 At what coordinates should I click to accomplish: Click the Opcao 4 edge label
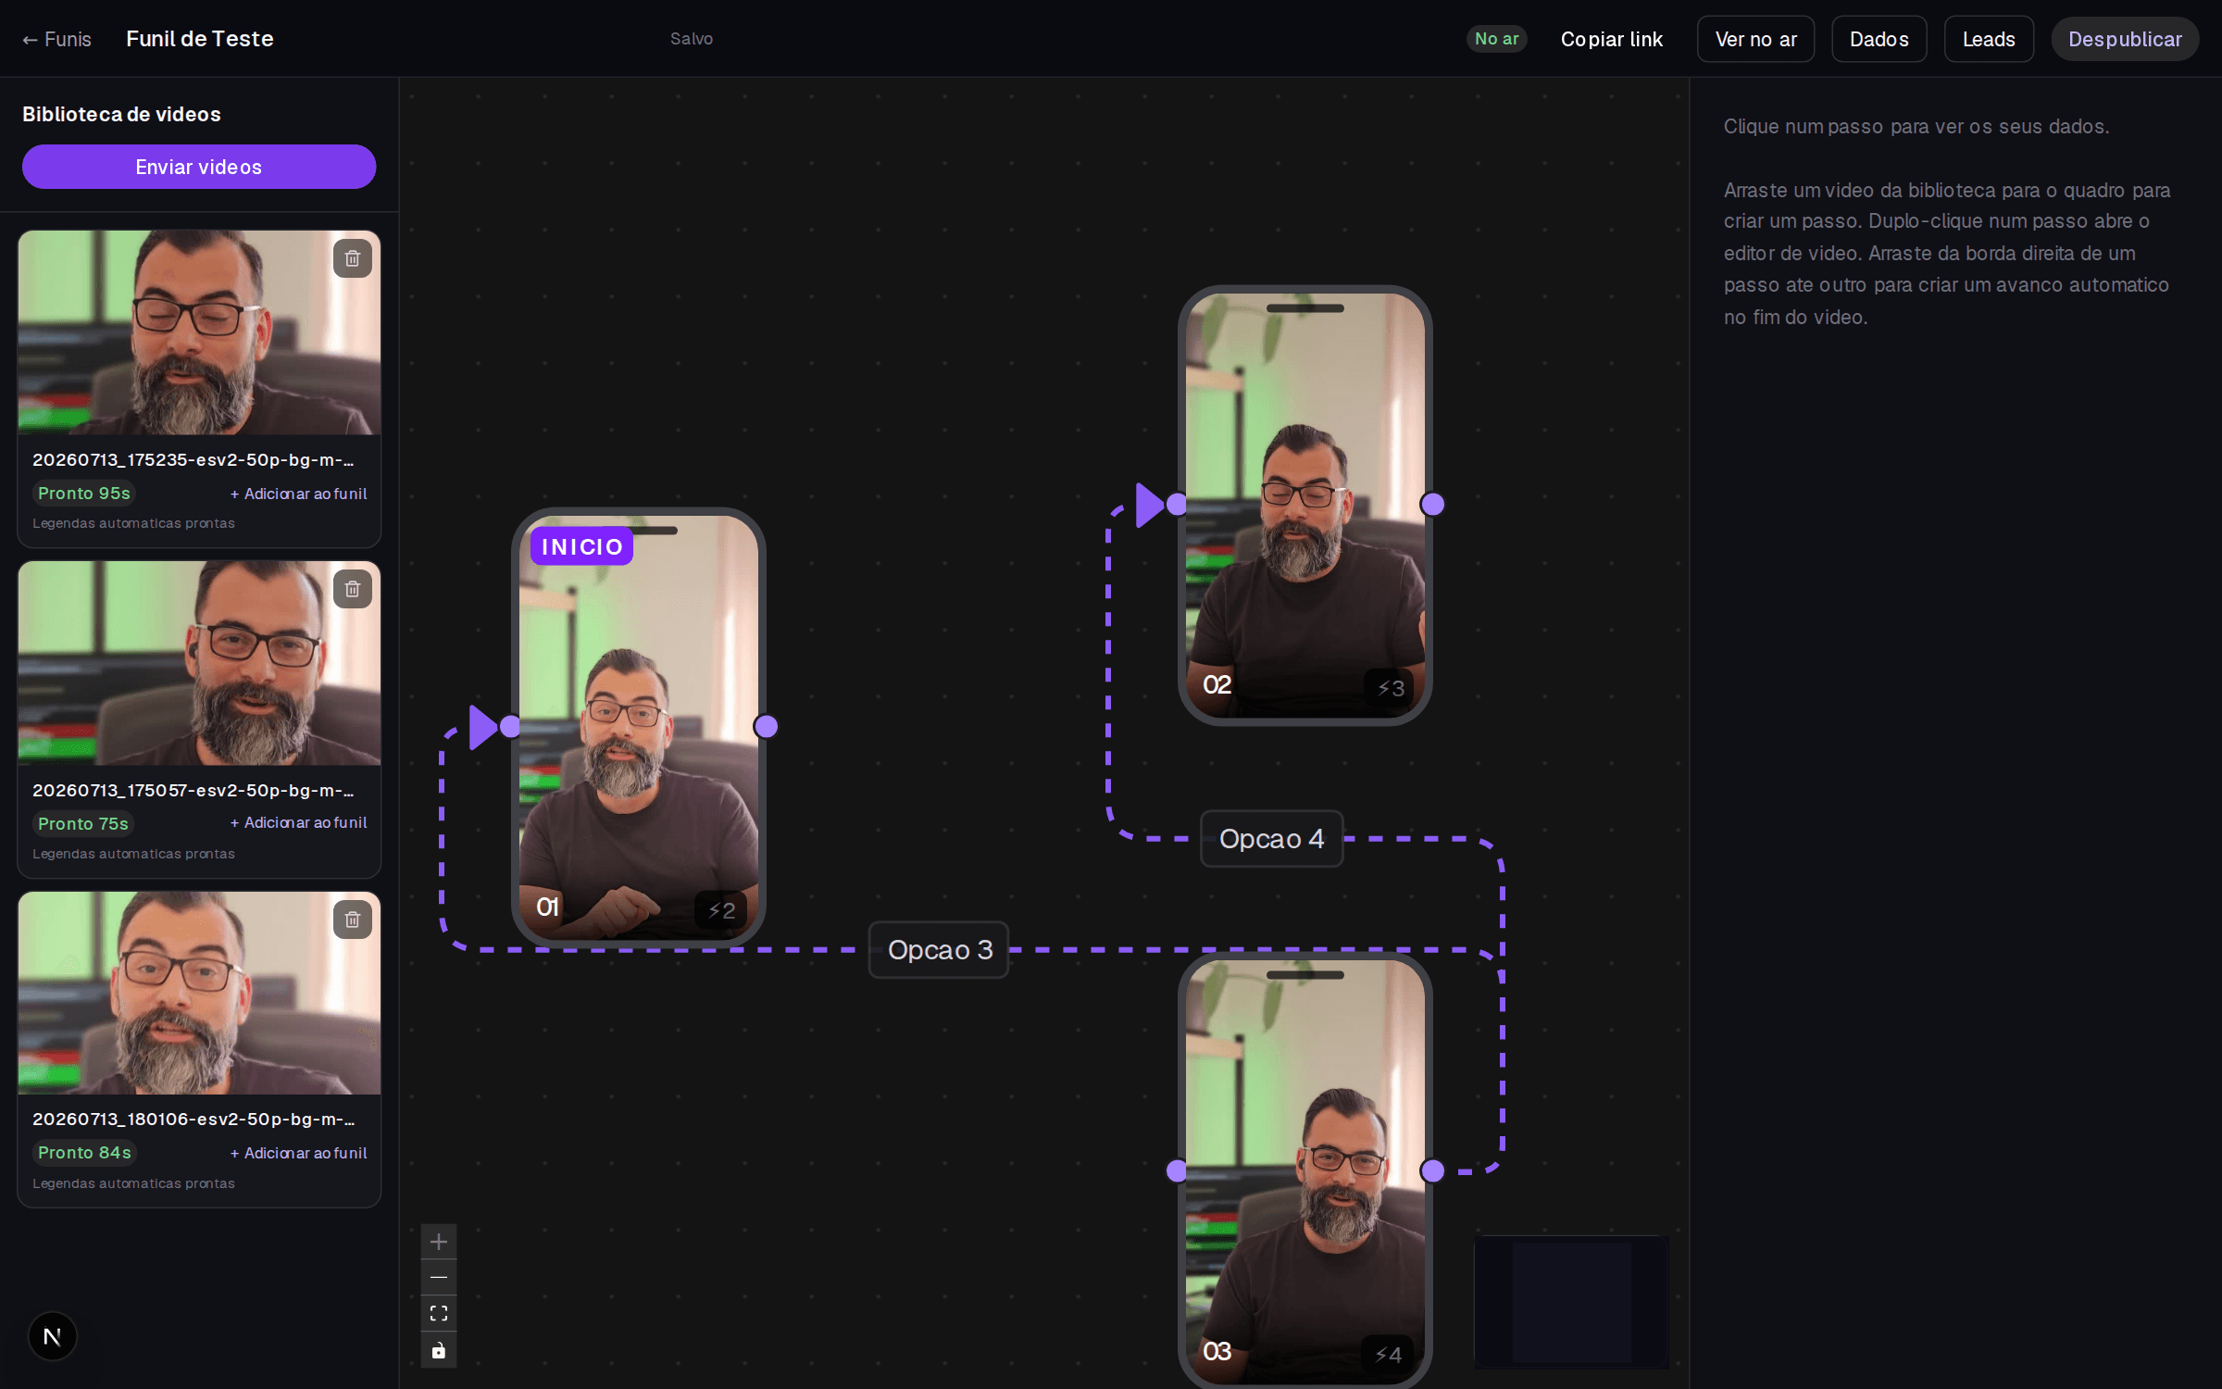pyautogui.click(x=1271, y=838)
